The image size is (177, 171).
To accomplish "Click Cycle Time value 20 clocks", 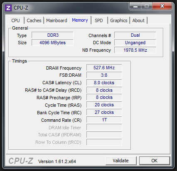I will tap(104, 105).
